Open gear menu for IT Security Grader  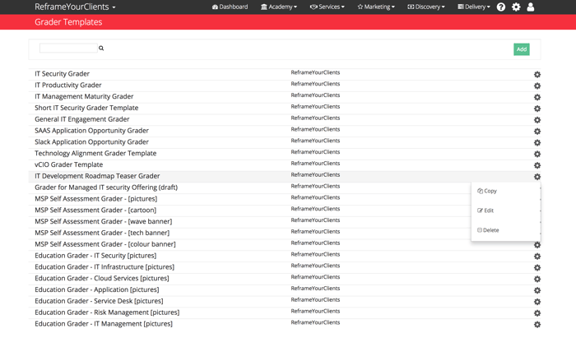537,74
